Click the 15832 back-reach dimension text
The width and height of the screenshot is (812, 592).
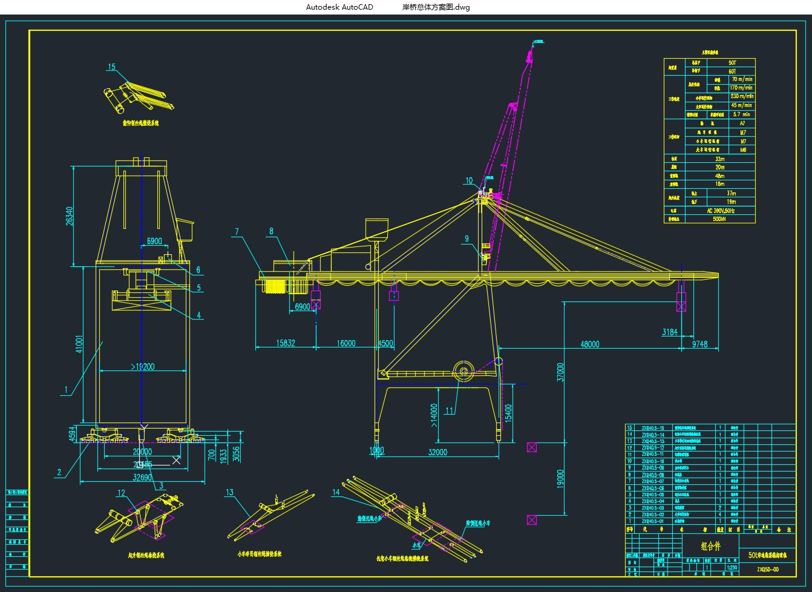[x=286, y=343]
